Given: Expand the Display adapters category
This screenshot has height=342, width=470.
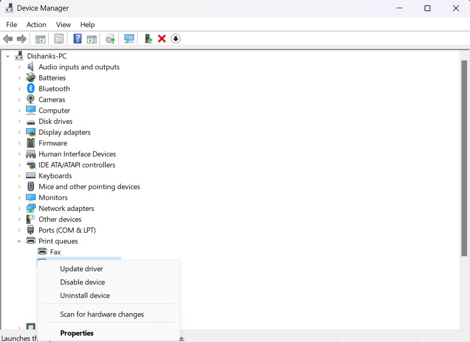Looking at the screenshot, I should pos(19,132).
